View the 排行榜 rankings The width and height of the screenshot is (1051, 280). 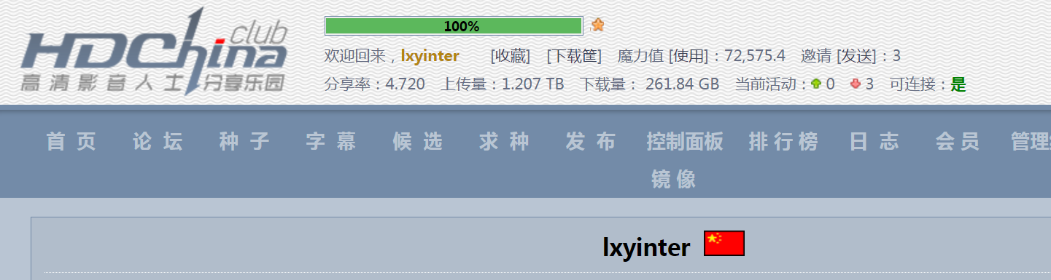click(783, 141)
